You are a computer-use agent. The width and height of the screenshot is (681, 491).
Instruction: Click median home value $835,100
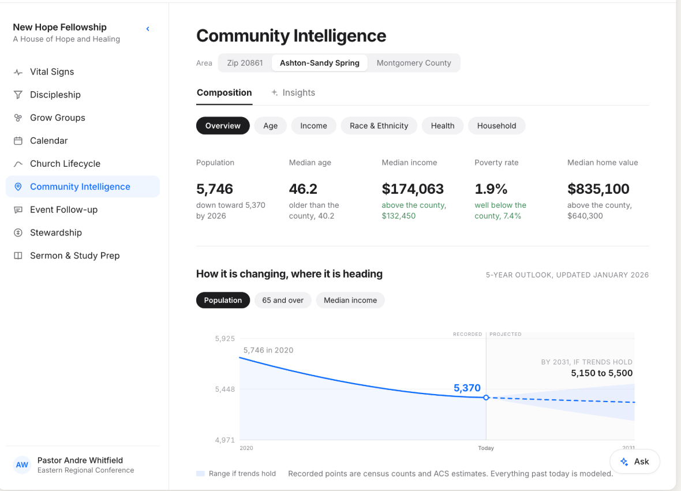(x=598, y=189)
